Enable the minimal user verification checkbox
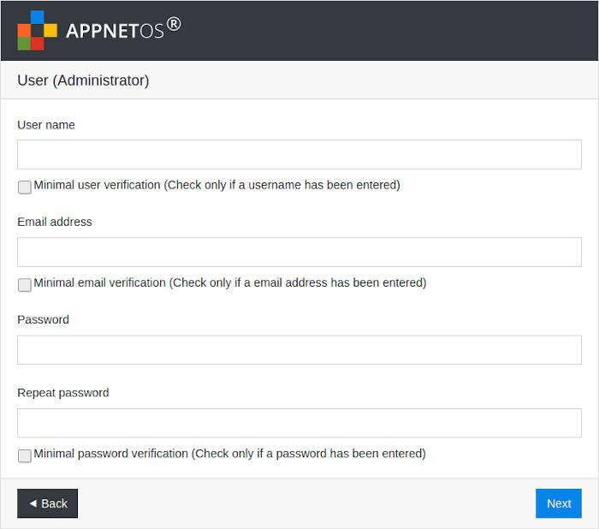 point(25,187)
